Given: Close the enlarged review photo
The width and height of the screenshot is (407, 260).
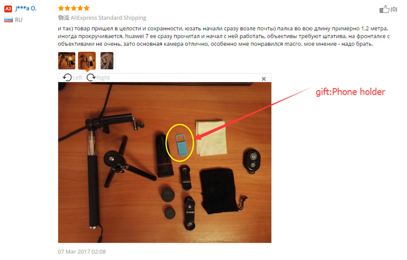Looking at the screenshot, I should [x=264, y=79].
